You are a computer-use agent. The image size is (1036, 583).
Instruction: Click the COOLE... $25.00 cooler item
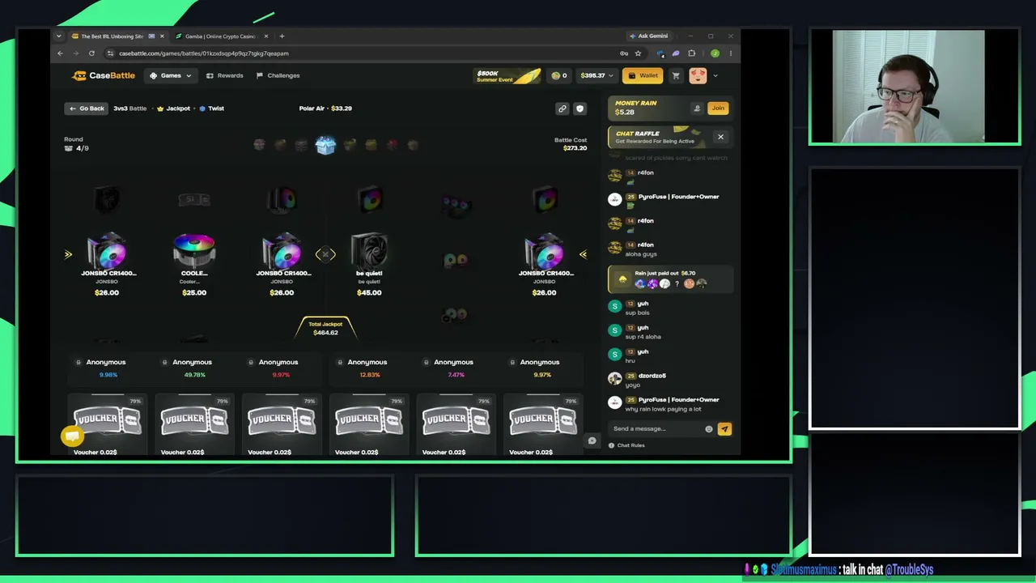pos(194,265)
